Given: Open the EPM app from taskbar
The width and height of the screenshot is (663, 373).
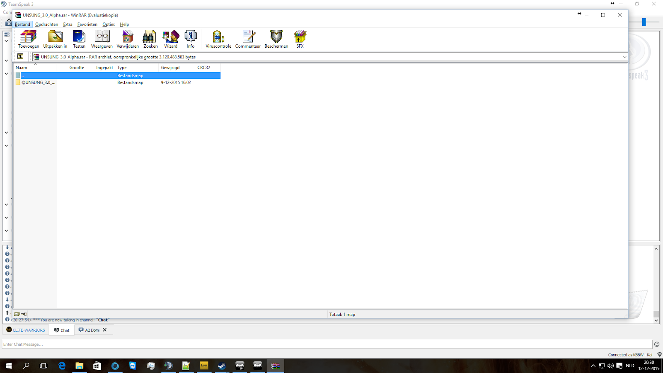Looking at the screenshot, I should (x=204, y=366).
